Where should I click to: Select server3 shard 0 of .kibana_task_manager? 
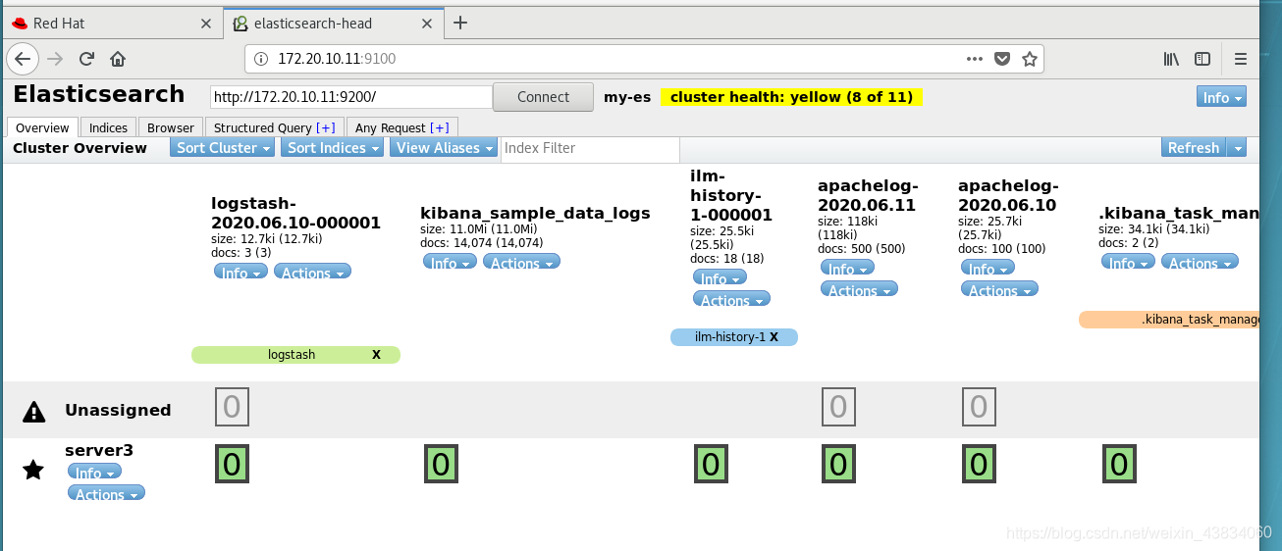[1119, 464]
